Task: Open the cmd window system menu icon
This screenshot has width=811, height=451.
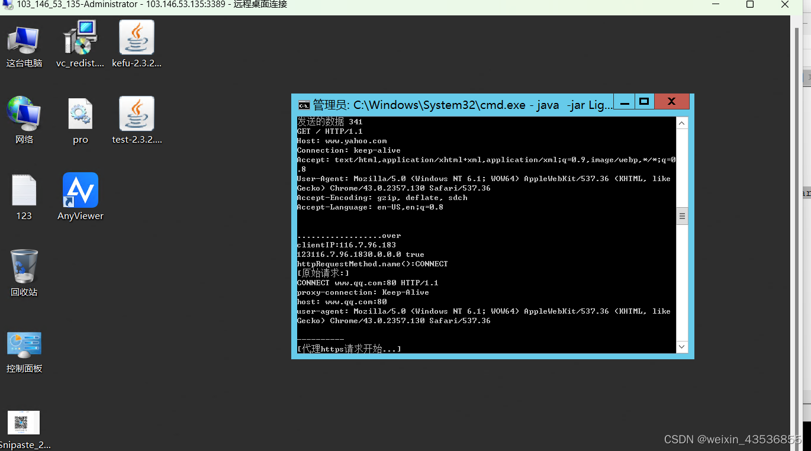Action: click(x=304, y=105)
